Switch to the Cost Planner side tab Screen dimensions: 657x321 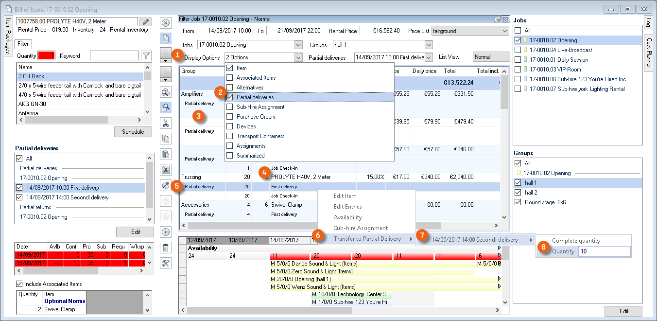point(648,53)
